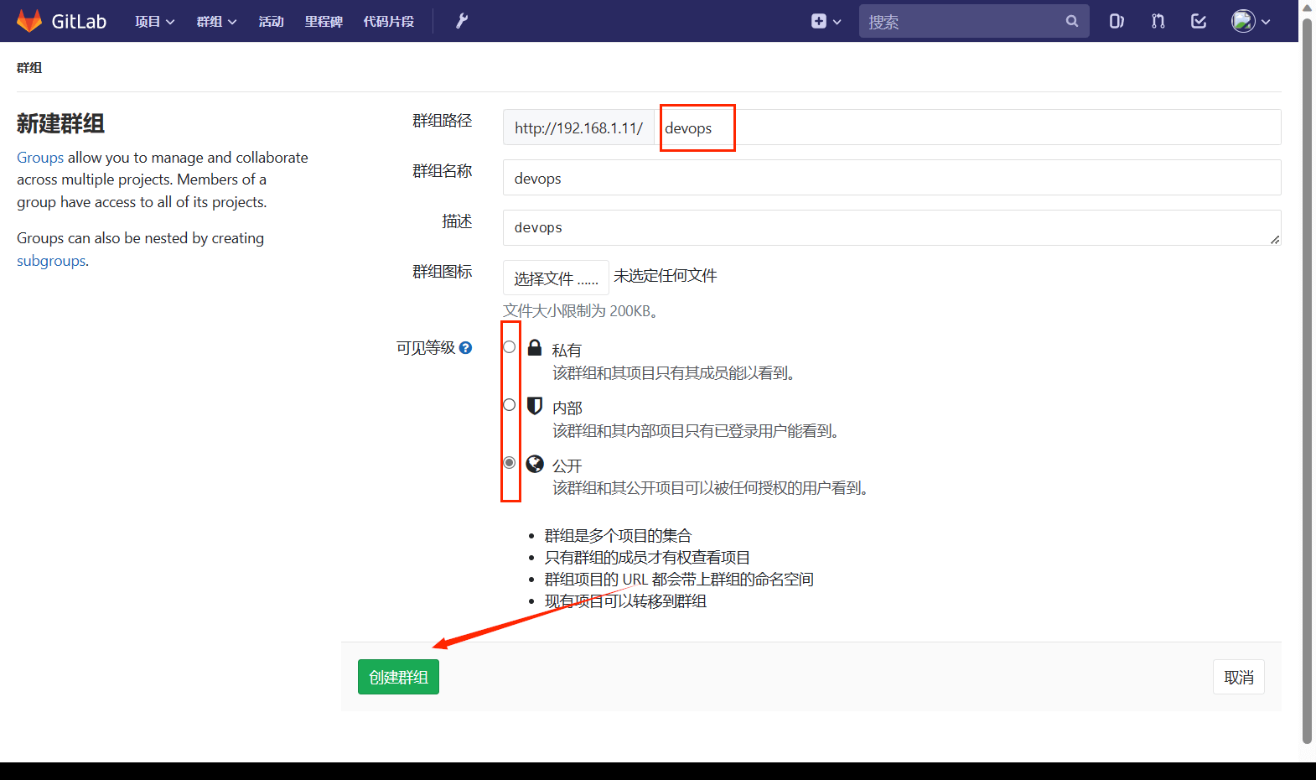The width and height of the screenshot is (1316, 780).
Task: Click the 选择文件 choose file button
Action: click(556, 278)
